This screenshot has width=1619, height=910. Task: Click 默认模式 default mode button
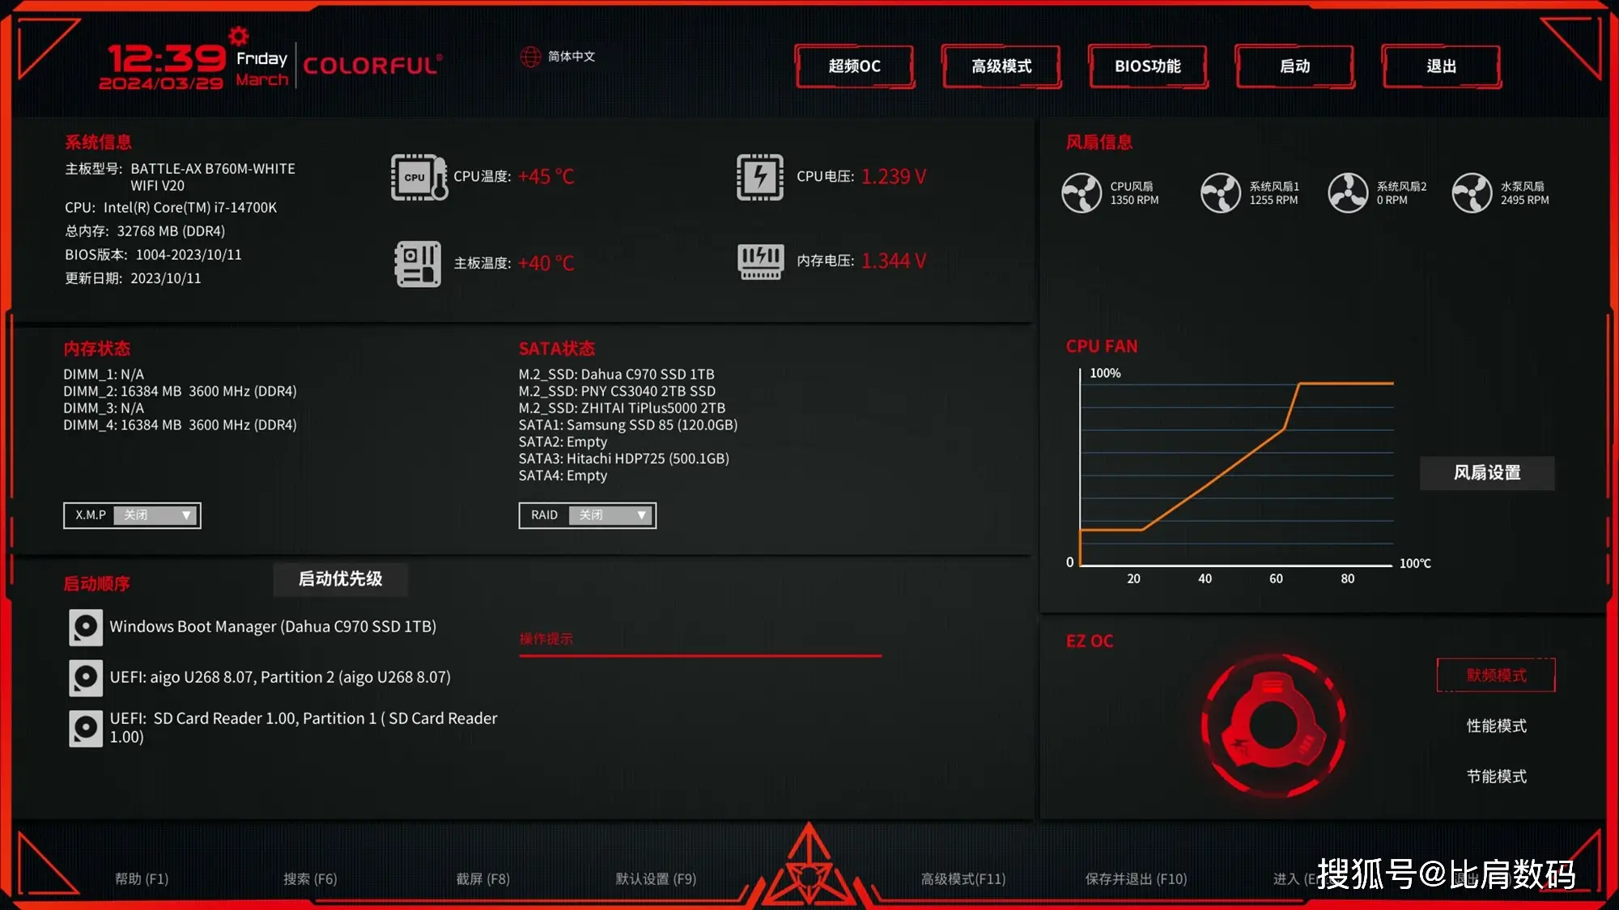click(1496, 675)
